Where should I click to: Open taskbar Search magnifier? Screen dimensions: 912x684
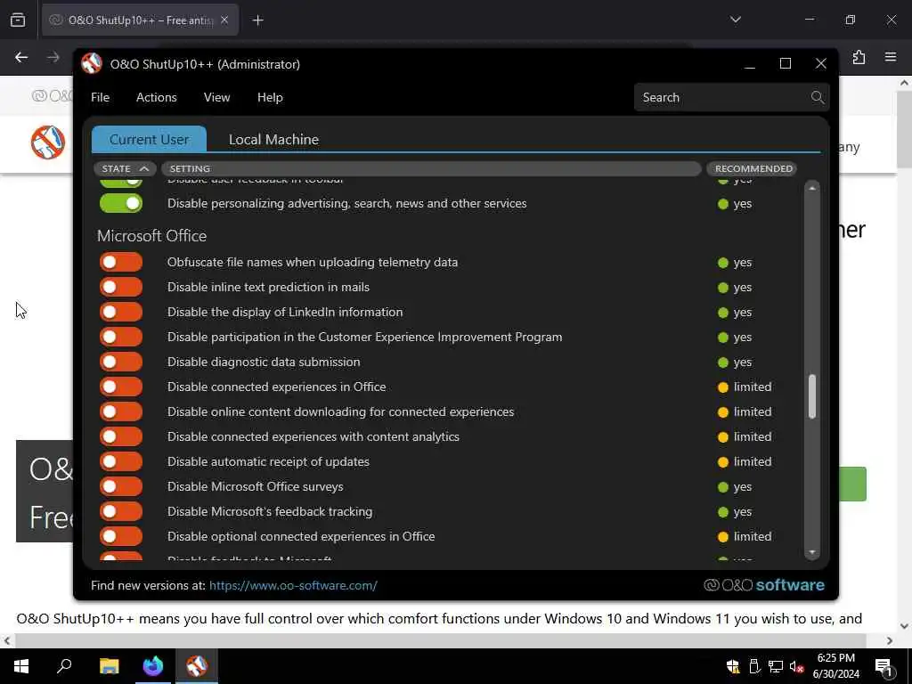pos(64,666)
